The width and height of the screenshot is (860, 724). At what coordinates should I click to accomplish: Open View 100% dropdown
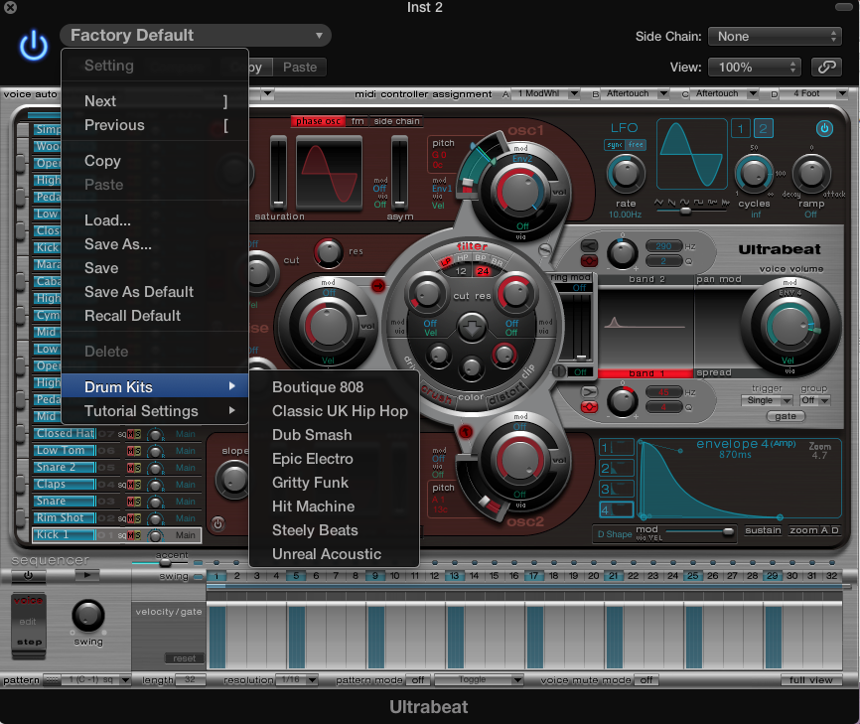755,67
